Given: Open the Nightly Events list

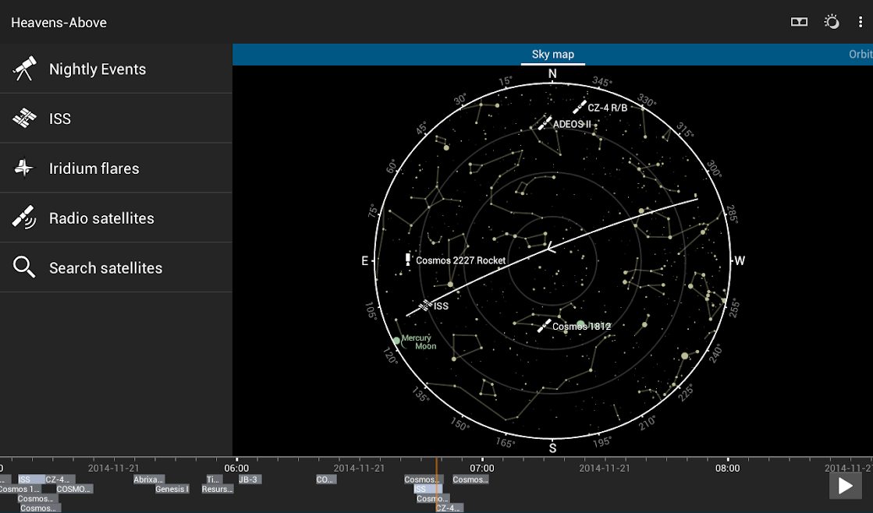Looking at the screenshot, I should coord(98,69).
